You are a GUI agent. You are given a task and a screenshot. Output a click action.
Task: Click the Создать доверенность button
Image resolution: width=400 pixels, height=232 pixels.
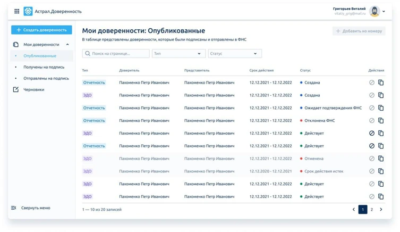[41, 30]
